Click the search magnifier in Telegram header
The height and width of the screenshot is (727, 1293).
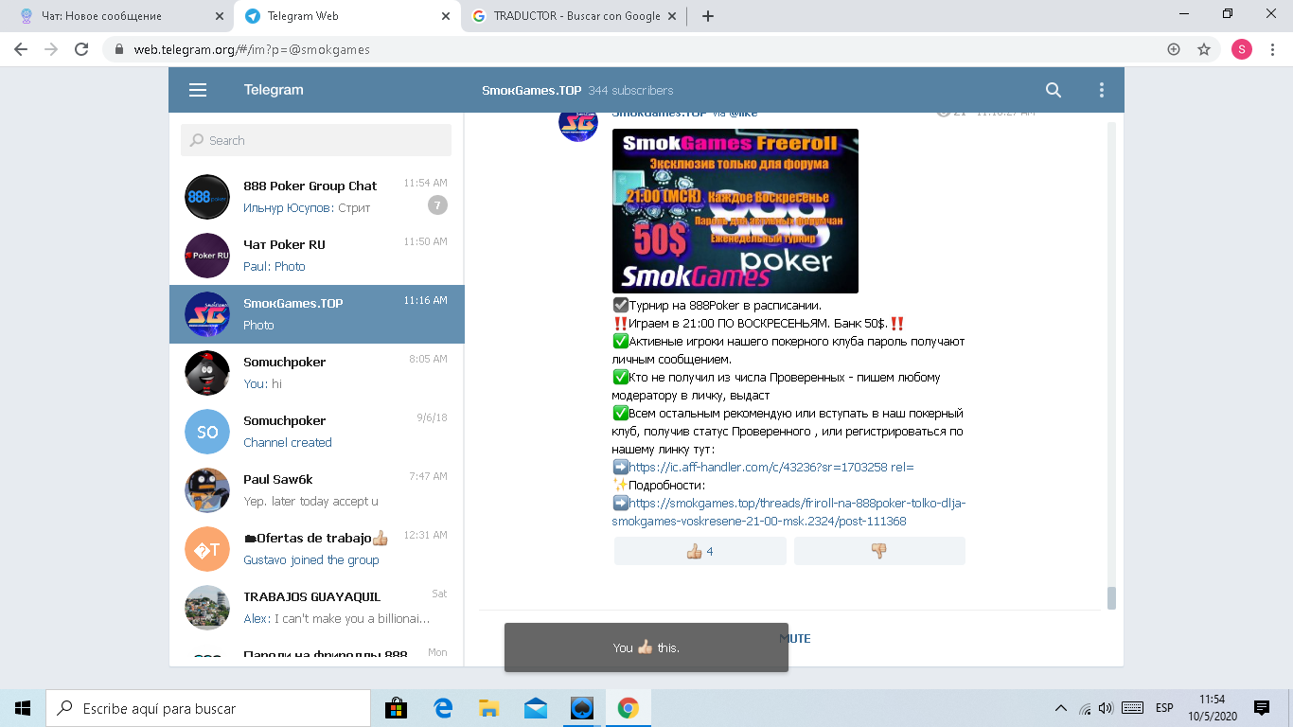click(x=1054, y=90)
